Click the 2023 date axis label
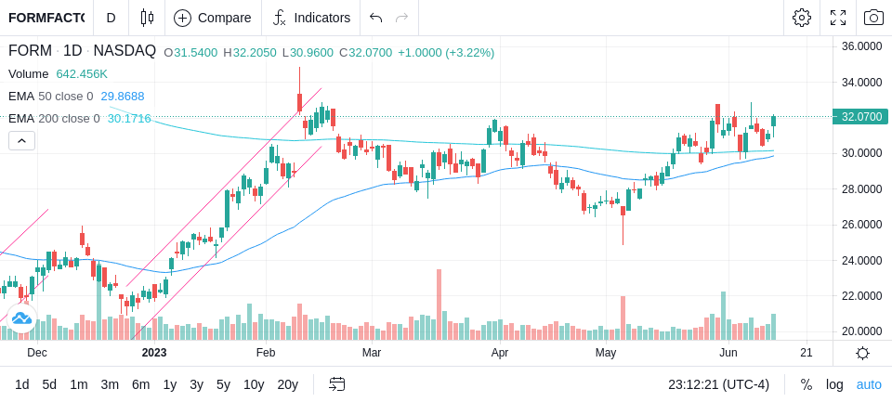The height and width of the screenshot is (402, 892). (153, 353)
